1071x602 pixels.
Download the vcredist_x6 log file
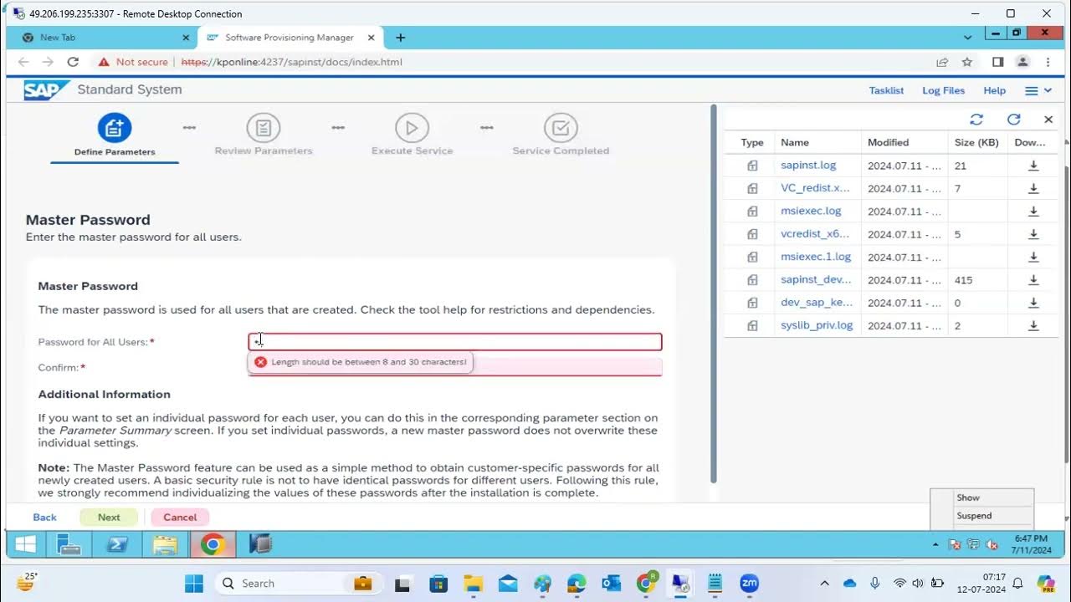[1033, 234]
